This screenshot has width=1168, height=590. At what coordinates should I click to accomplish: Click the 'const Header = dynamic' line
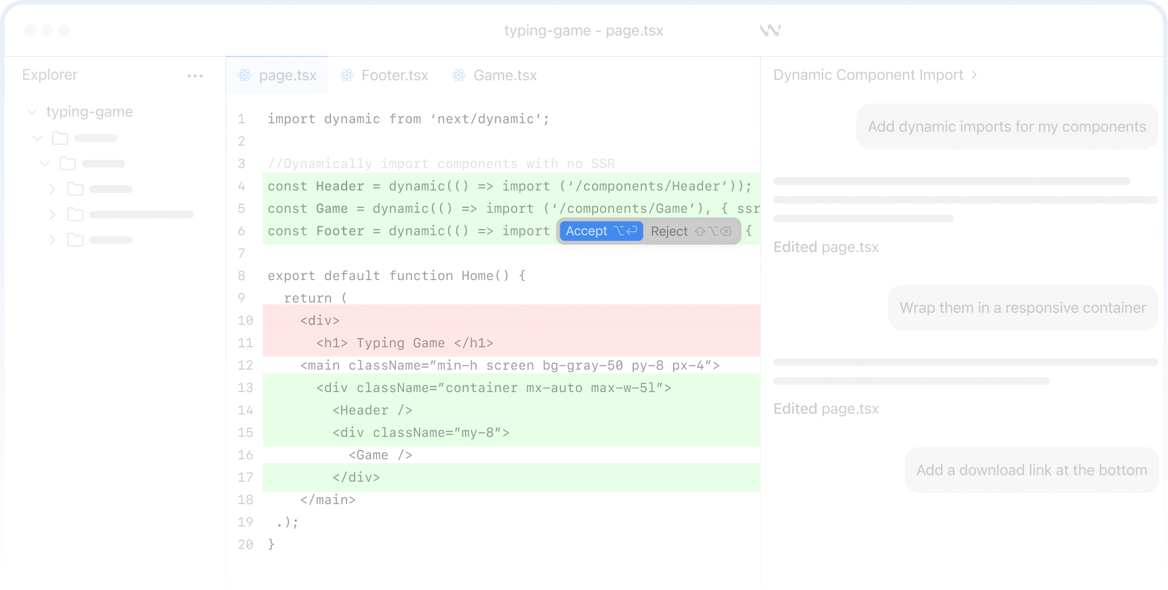[x=510, y=186]
